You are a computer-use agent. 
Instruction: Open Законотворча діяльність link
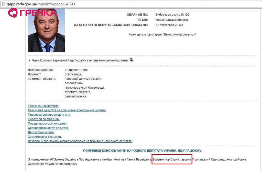point(45,137)
